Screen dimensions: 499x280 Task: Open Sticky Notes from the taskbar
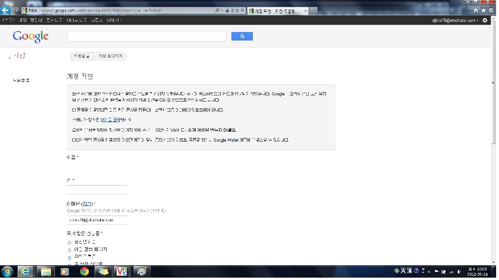pos(103,272)
